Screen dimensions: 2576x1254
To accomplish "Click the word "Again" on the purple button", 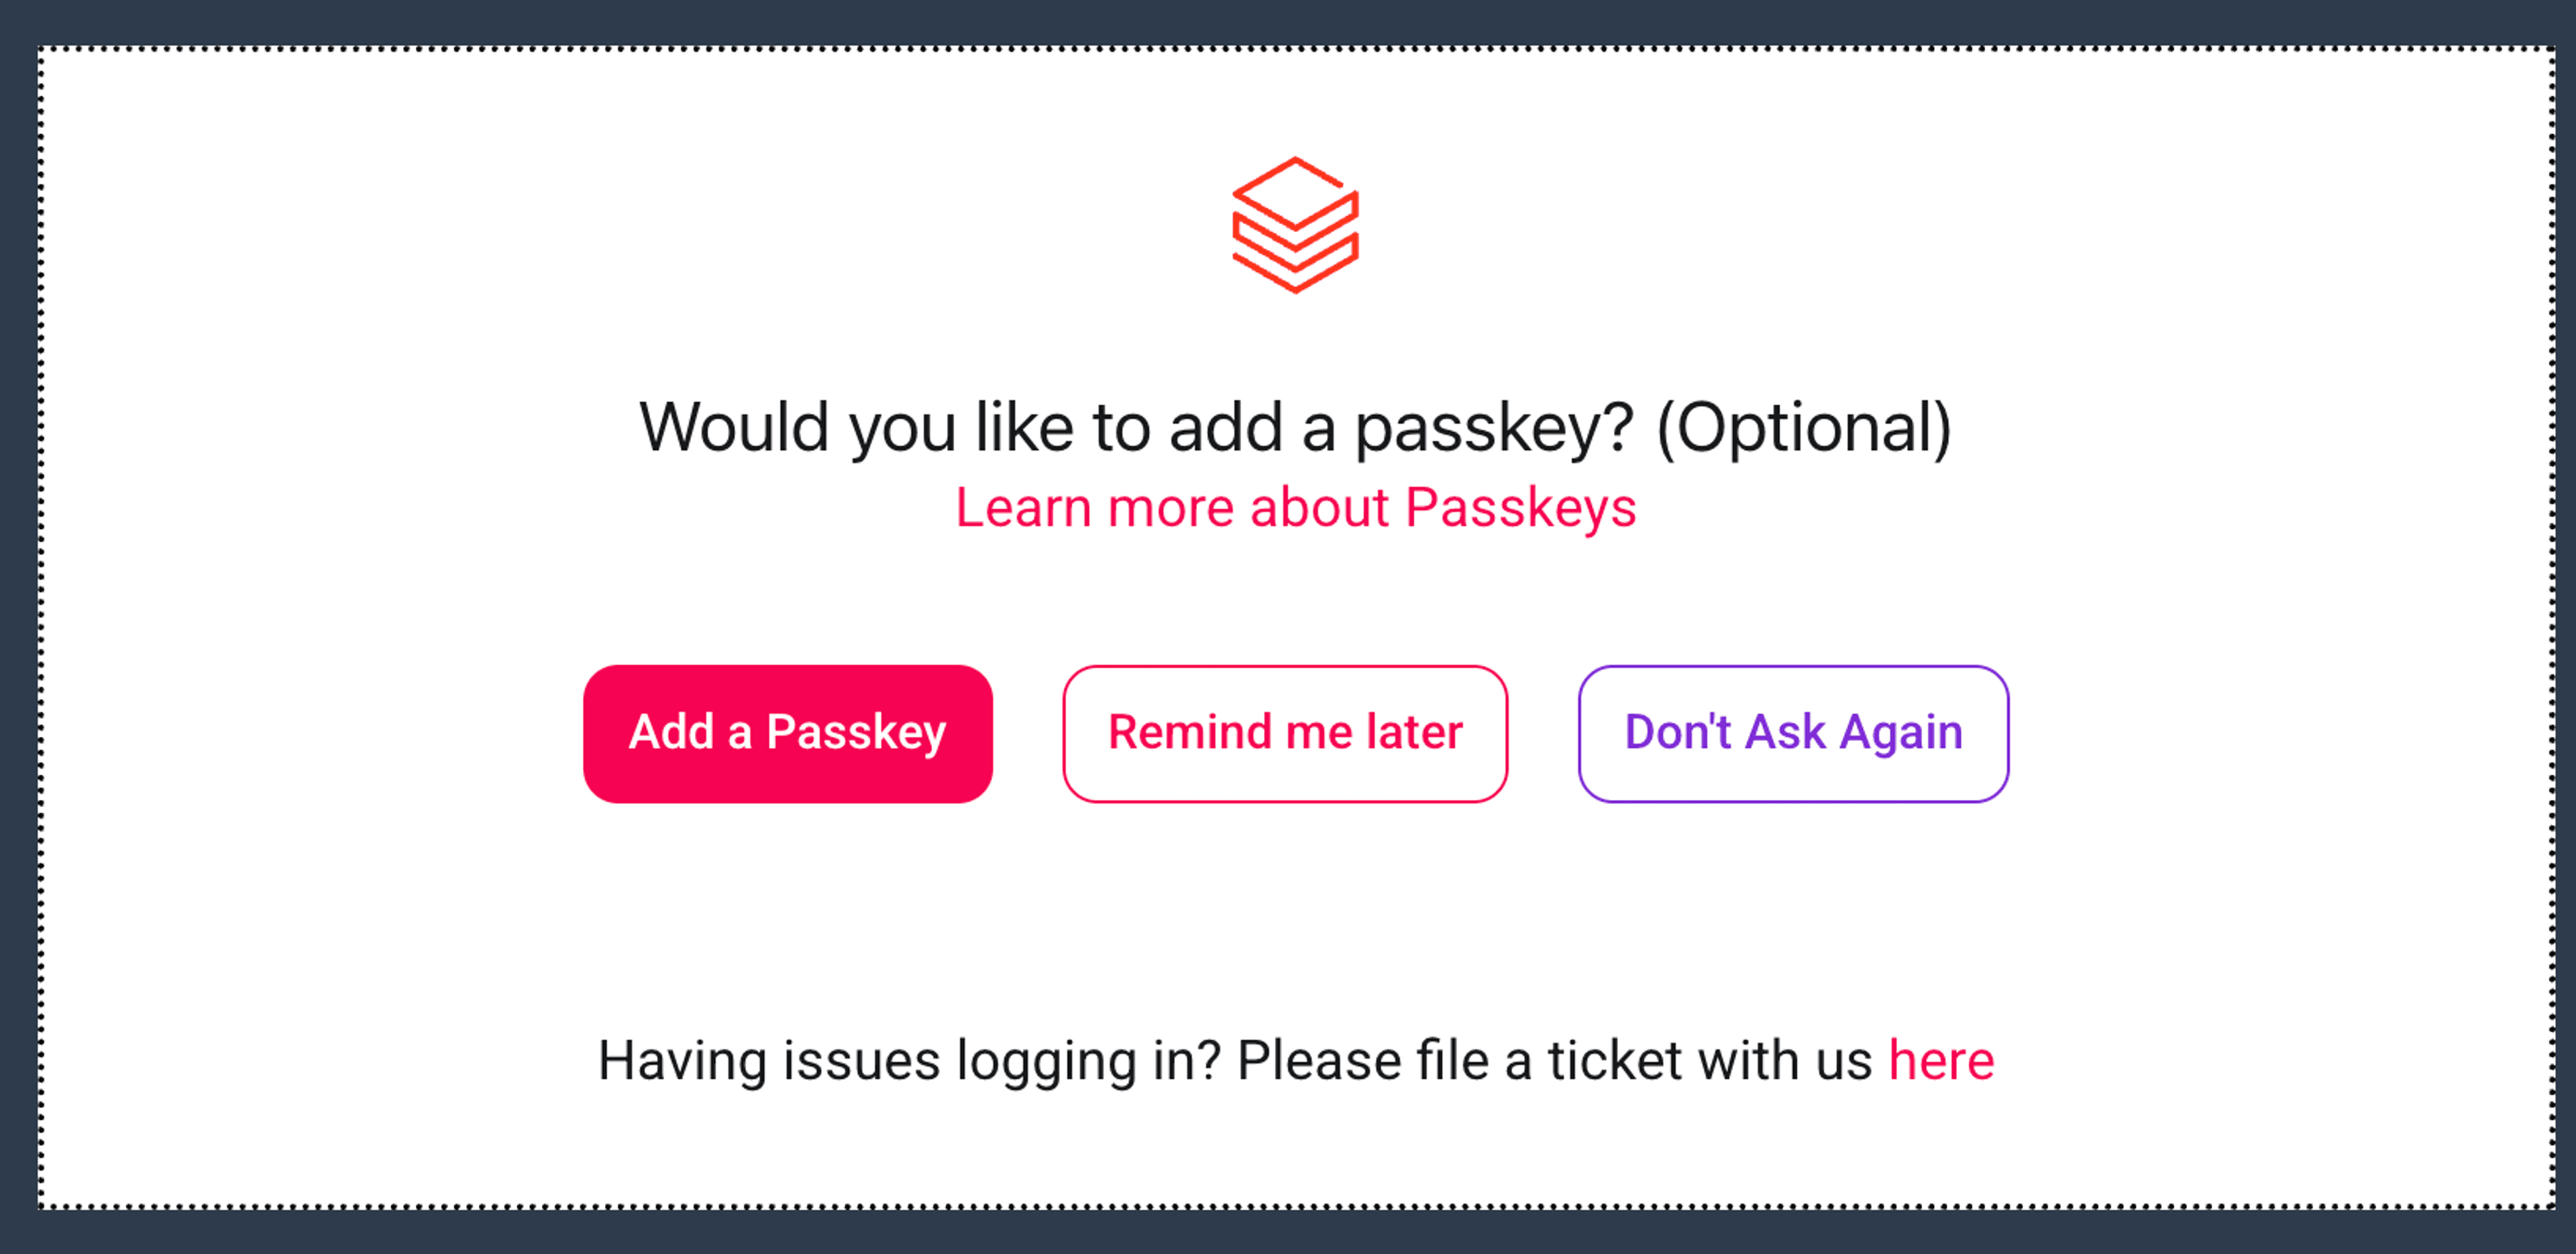I will point(1901,732).
